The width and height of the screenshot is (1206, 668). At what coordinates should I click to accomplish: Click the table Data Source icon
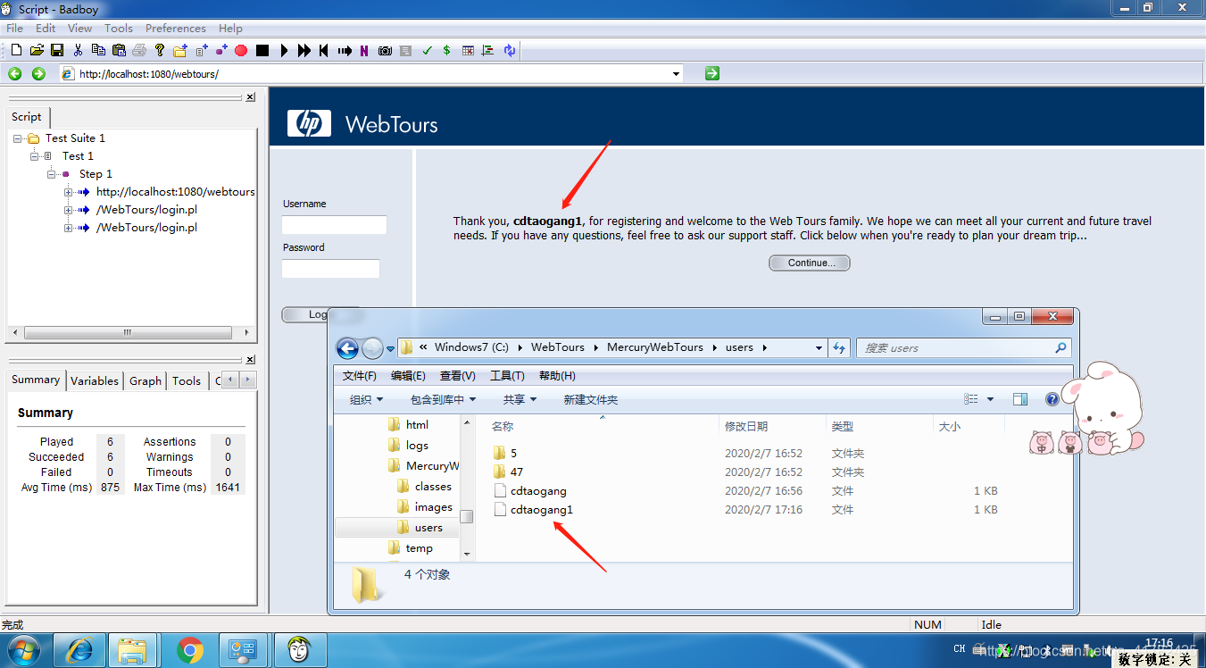468,51
